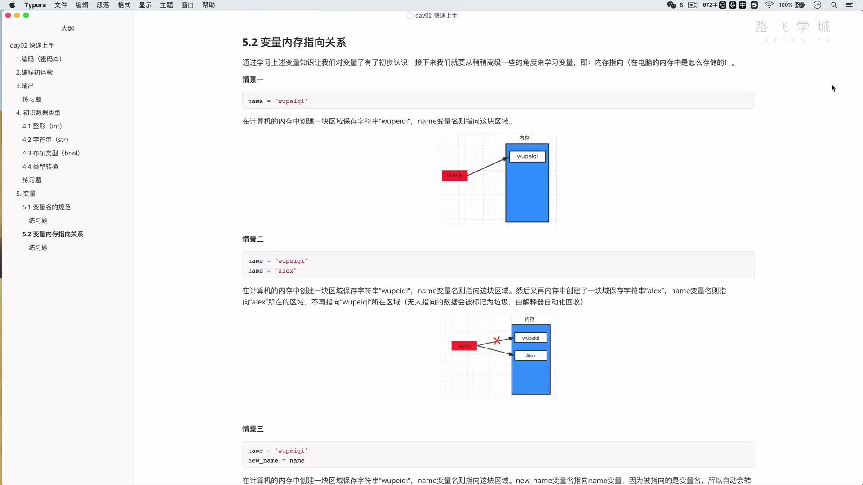The image size is (863, 485).
Task: Open the Typora application menu
Action: tap(35, 5)
